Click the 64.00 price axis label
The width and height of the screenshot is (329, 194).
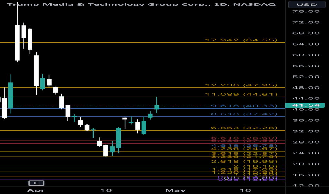tap(306, 44)
